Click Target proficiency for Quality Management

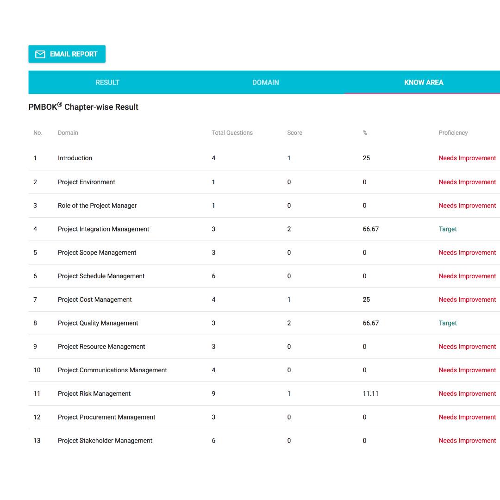pos(447,323)
